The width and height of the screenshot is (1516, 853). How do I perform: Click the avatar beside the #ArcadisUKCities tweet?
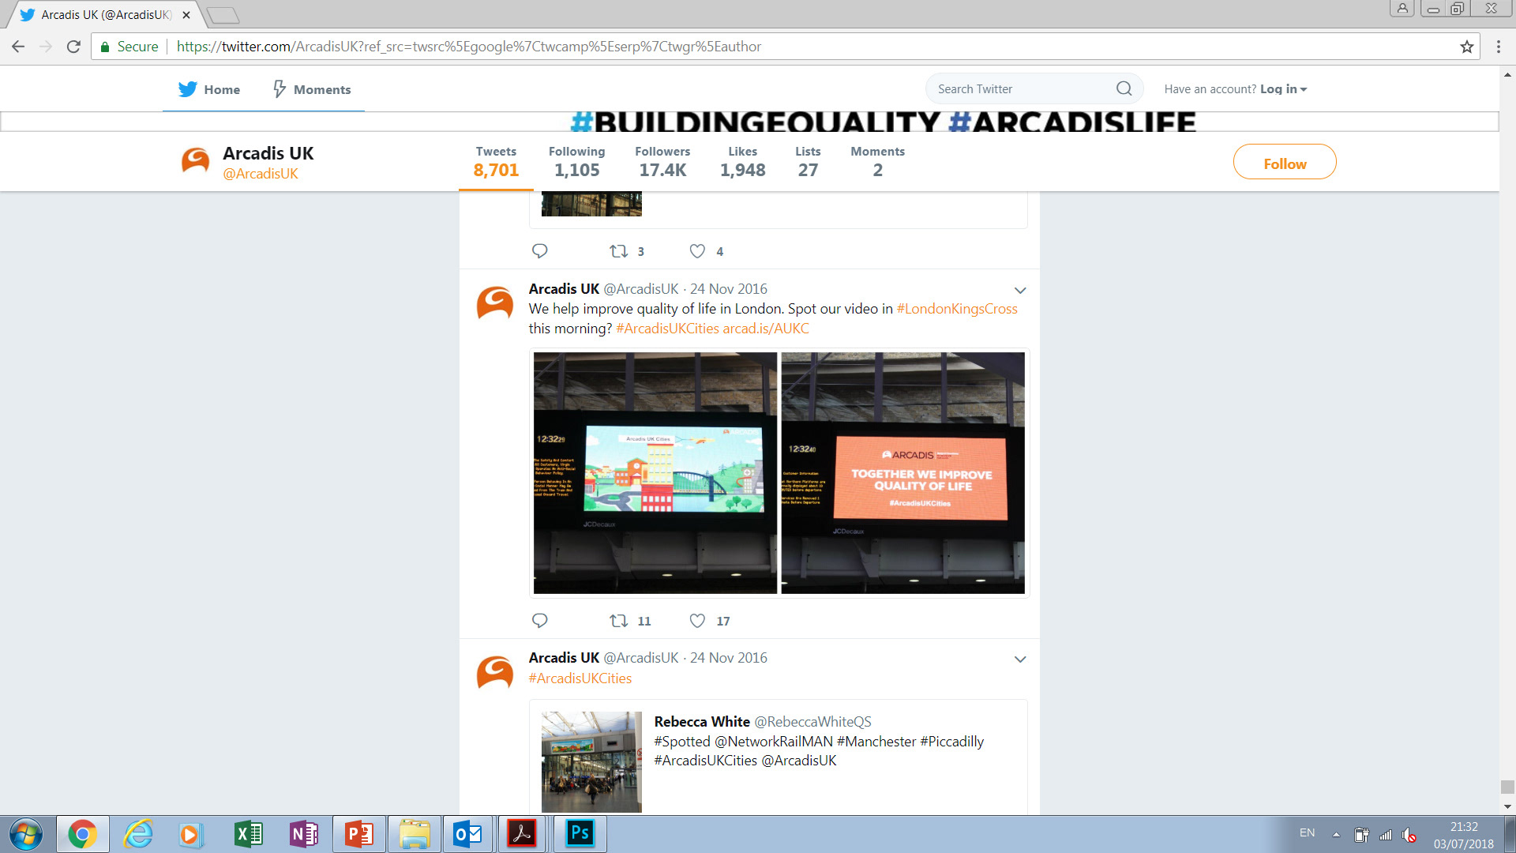click(x=495, y=673)
